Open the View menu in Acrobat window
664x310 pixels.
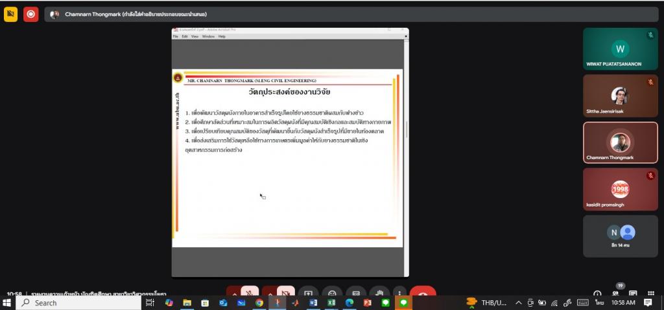[195, 36]
